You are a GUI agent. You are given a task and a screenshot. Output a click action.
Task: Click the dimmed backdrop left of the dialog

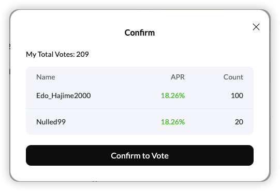pyautogui.click(x=5, y=95)
